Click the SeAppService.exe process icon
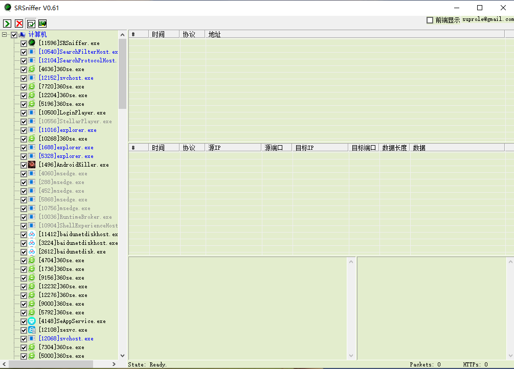Screen dimensions: 514x369 coord(32,321)
